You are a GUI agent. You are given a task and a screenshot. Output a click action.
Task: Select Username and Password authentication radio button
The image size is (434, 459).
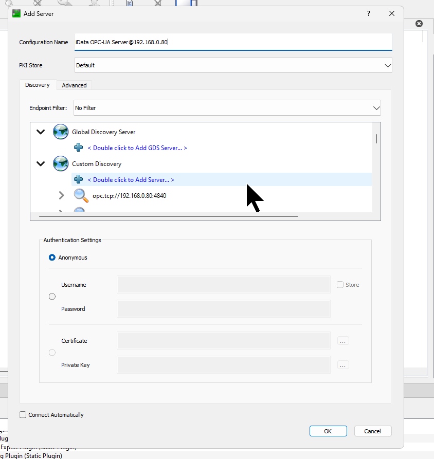(52, 297)
